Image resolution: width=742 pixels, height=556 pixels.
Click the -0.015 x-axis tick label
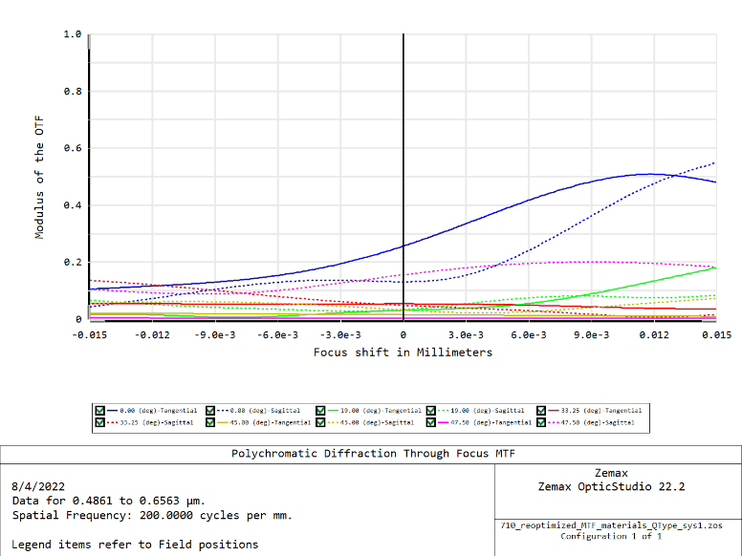point(90,334)
